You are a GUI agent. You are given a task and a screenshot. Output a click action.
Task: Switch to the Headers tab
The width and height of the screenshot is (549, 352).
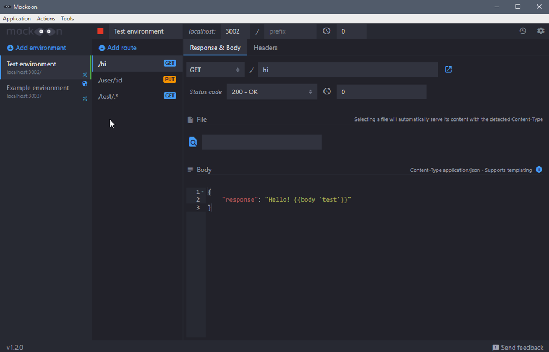265,48
